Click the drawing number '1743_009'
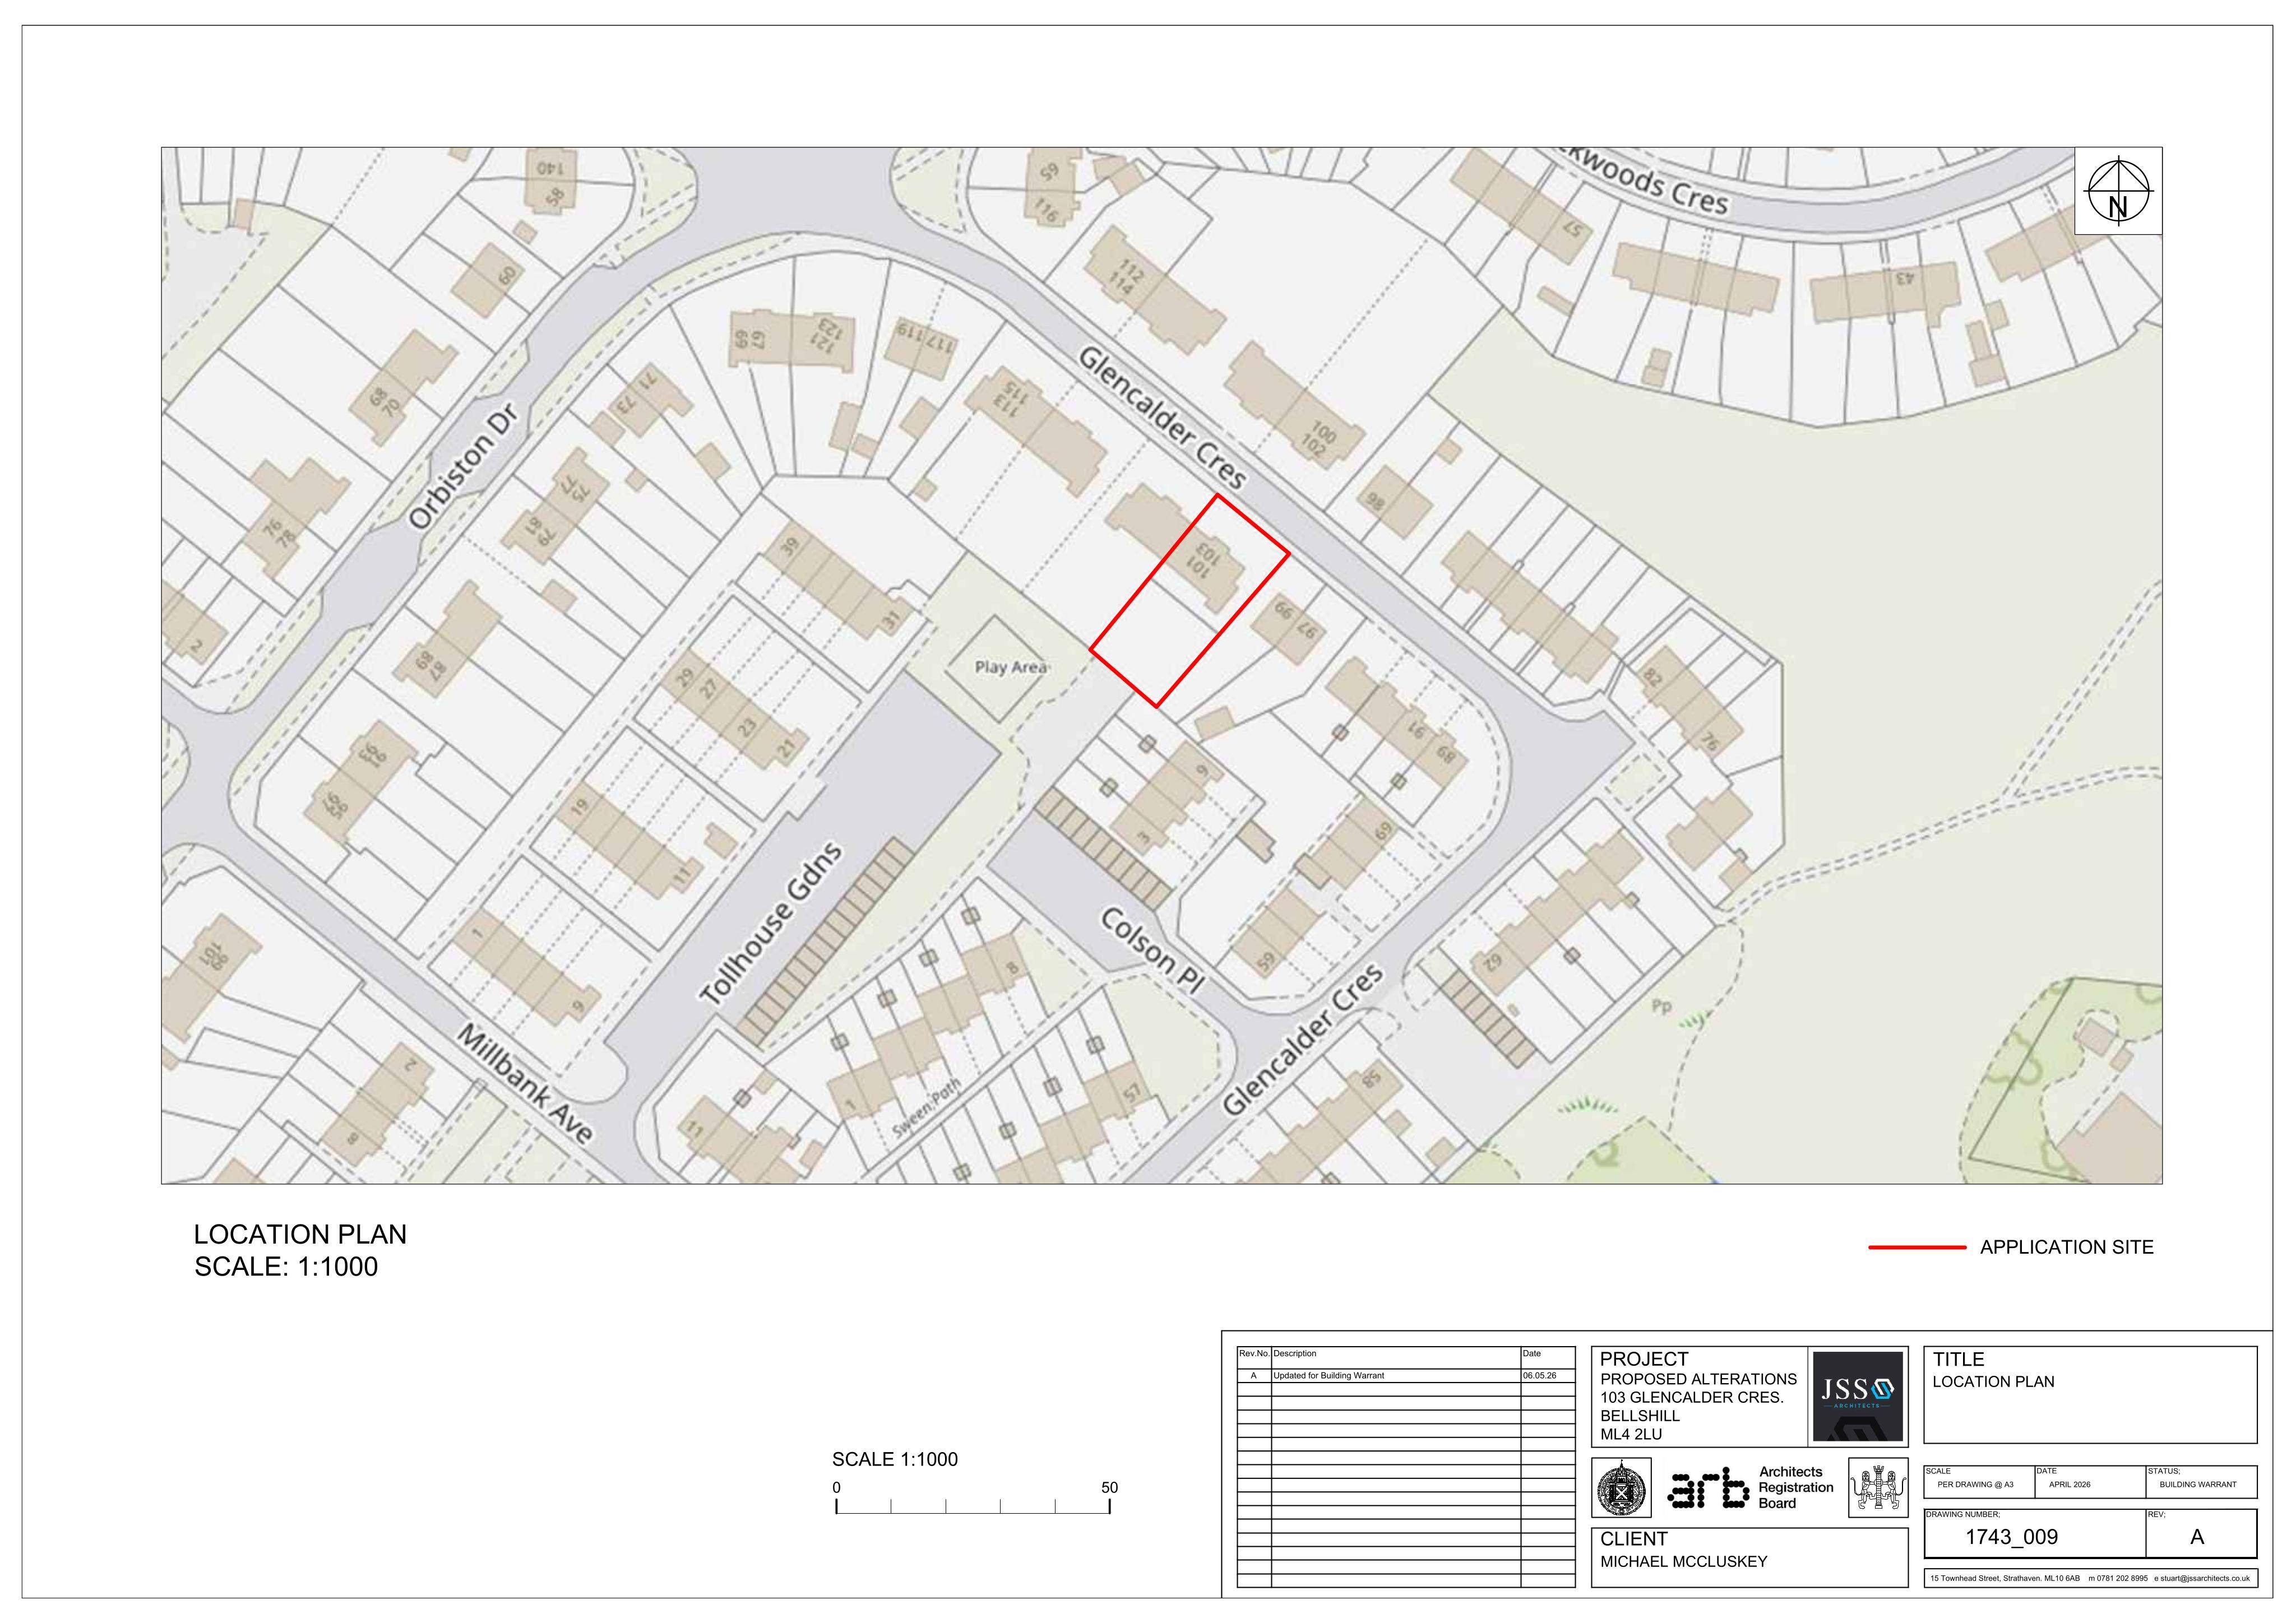 [2011, 1537]
